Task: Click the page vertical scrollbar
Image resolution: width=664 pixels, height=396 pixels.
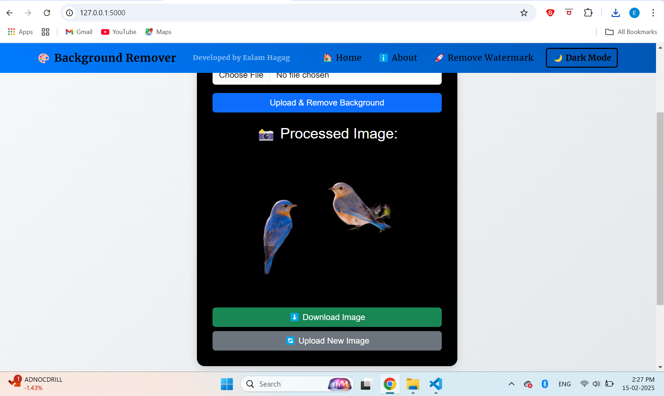Action: pos(660,208)
